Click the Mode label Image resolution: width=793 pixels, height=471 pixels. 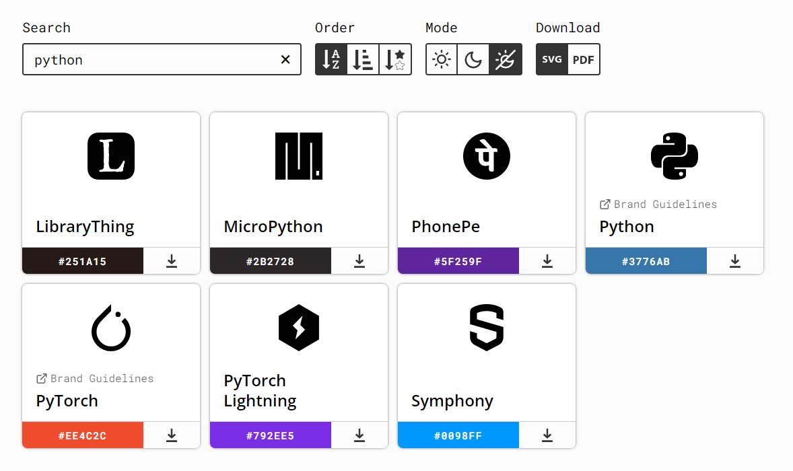[x=442, y=28]
